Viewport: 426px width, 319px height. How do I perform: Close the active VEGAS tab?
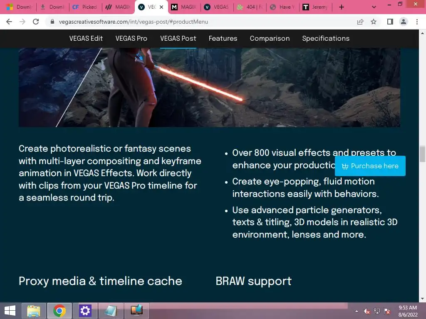(x=161, y=7)
